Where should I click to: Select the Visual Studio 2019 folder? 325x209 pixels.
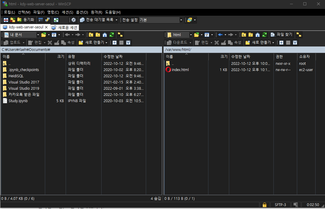point(24,89)
